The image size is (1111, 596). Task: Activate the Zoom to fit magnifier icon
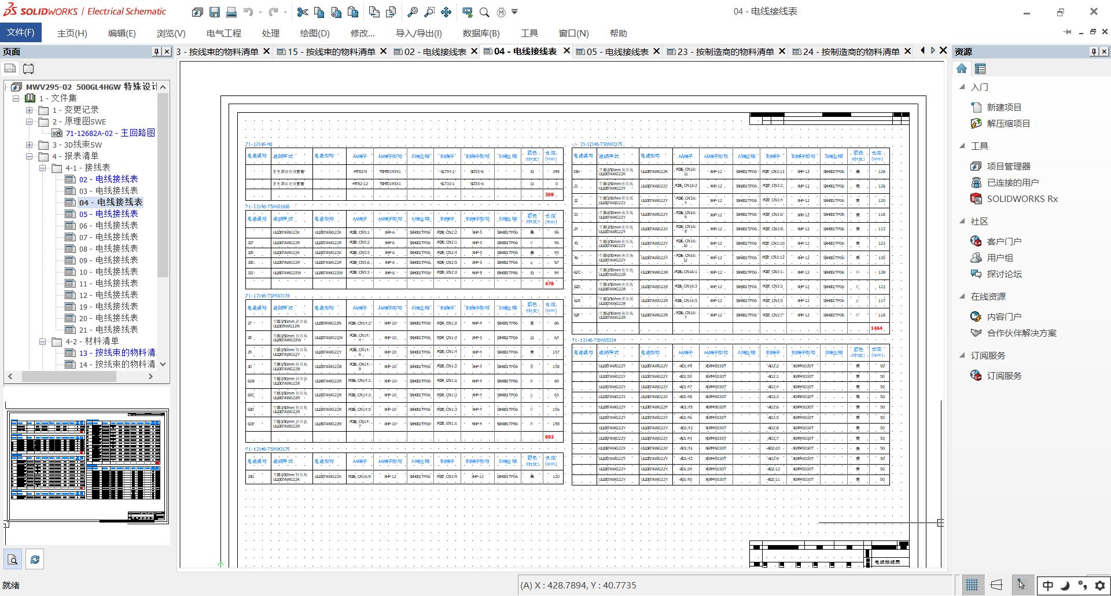(412, 12)
